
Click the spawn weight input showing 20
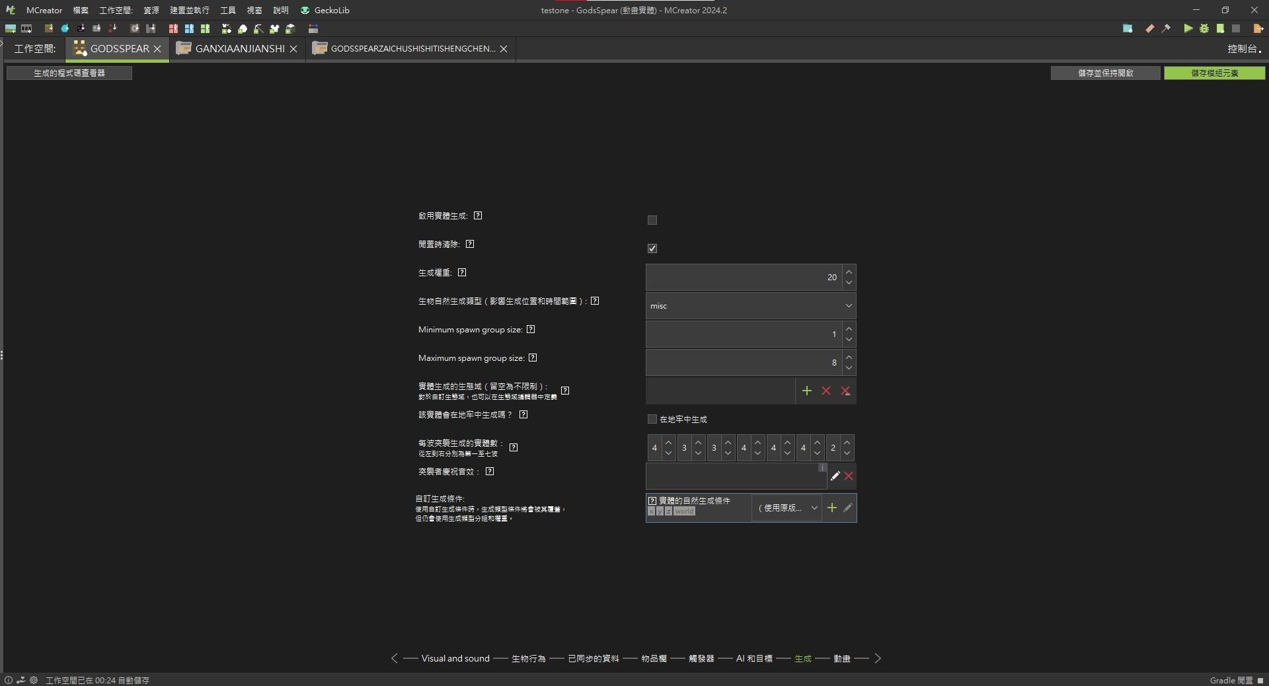coord(740,277)
